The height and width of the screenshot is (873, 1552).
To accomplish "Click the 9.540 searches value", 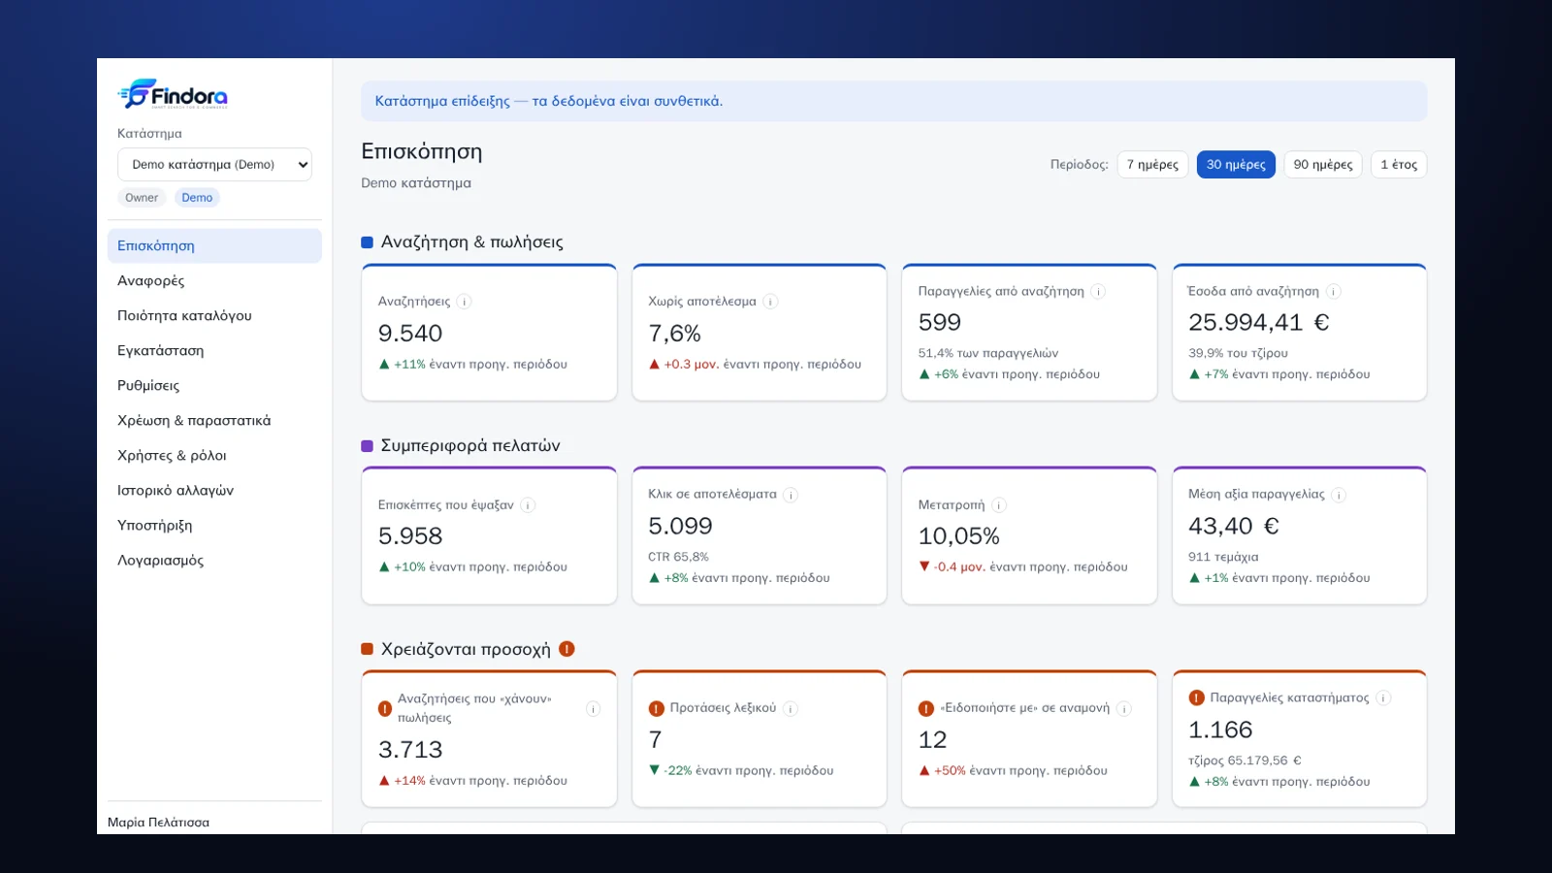I will [x=410, y=334].
